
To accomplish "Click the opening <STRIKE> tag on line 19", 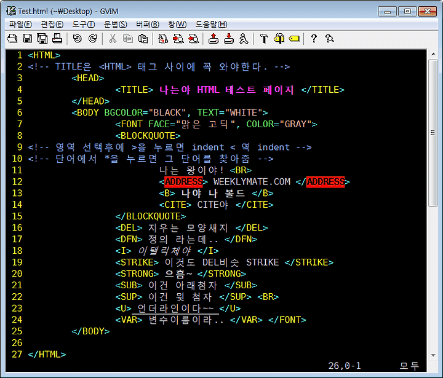I will tap(137, 262).
